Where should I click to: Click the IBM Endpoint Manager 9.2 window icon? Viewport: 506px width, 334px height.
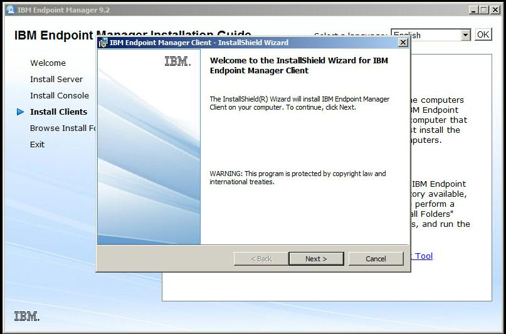point(11,10)
